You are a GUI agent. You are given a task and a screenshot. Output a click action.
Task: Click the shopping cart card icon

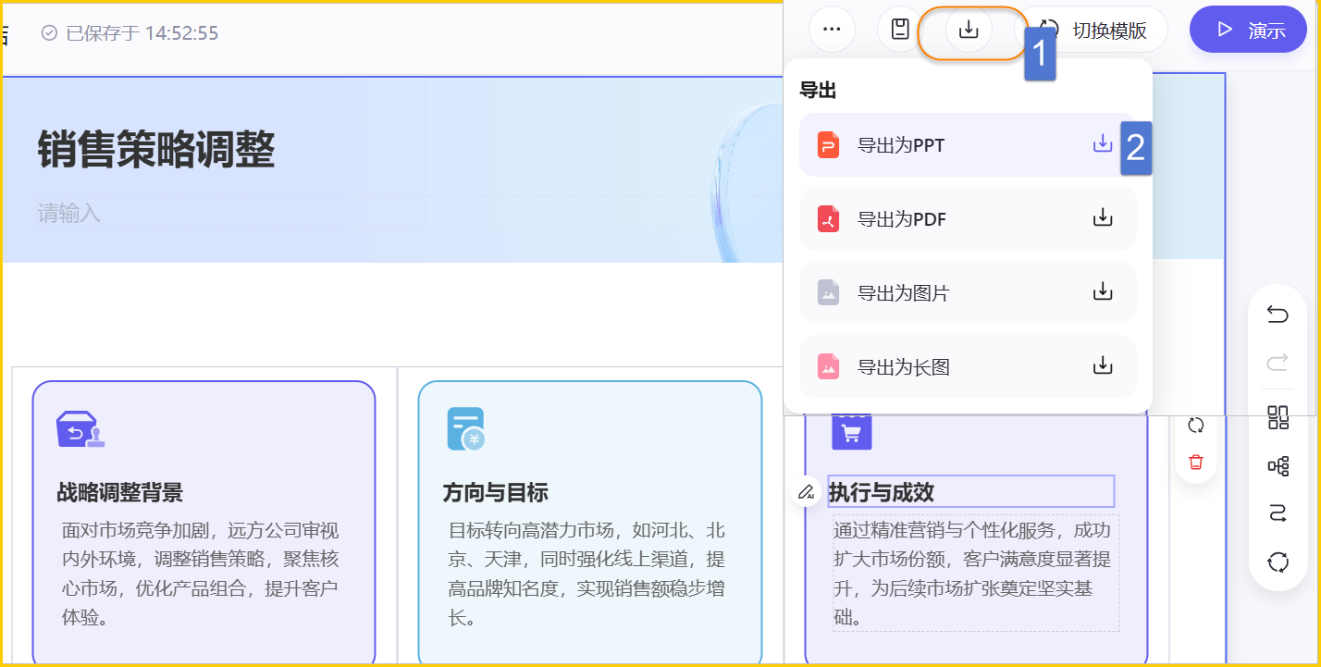[852, 431]
